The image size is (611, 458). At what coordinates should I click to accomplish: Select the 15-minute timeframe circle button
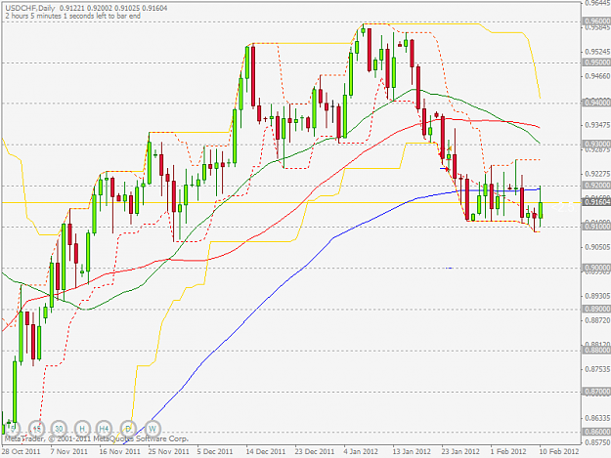[36, 429]
